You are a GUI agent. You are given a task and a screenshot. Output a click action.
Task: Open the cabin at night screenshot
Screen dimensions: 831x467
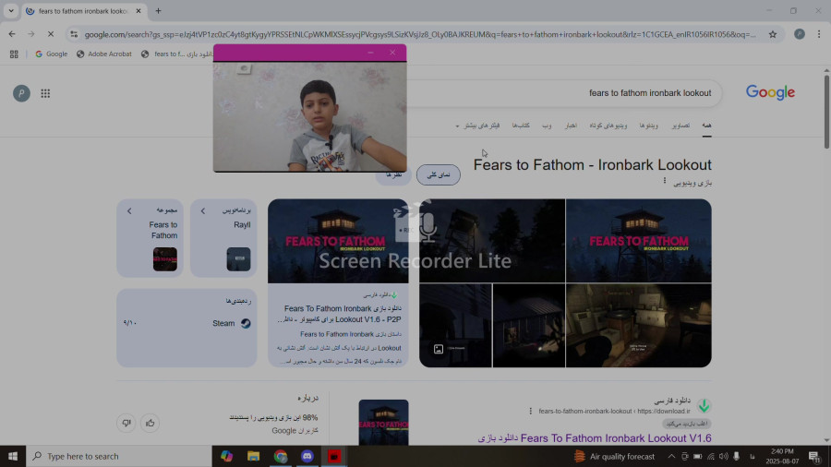pos(529,326)
